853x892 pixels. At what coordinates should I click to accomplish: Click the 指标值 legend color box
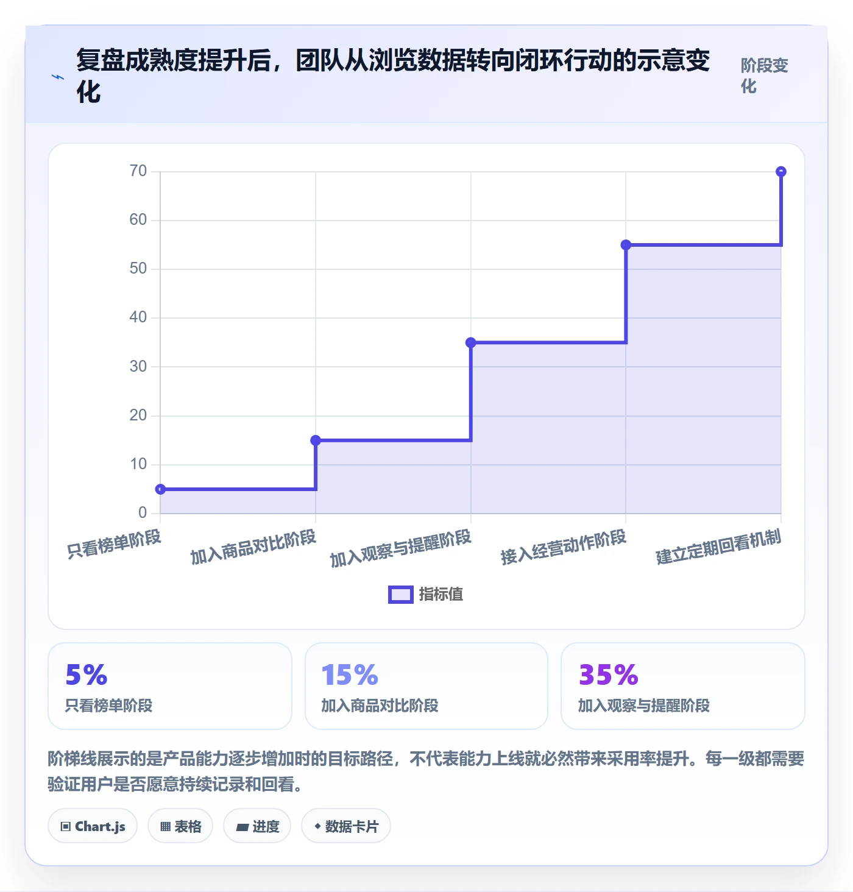(x=401, y=595)
